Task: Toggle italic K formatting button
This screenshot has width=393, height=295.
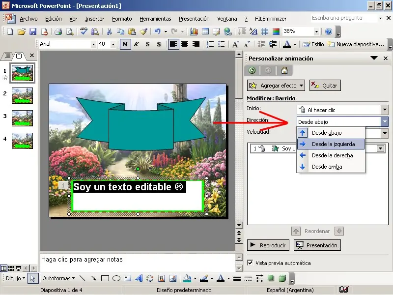Action: pos(136,44)
